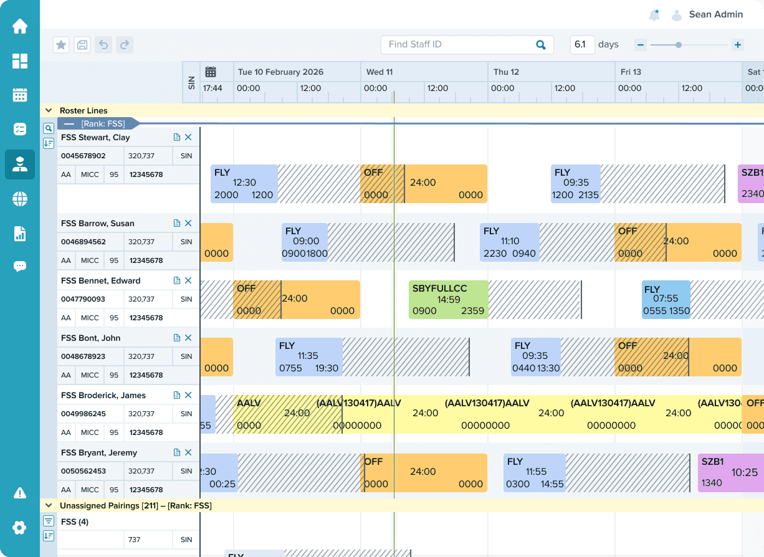Open the warning alerts icon in the sidebar
Viewport: 764px width, 557px height.
(20, 493)
